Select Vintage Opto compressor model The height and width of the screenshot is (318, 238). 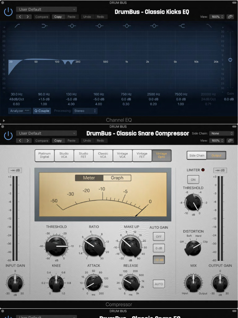(161, 155)
